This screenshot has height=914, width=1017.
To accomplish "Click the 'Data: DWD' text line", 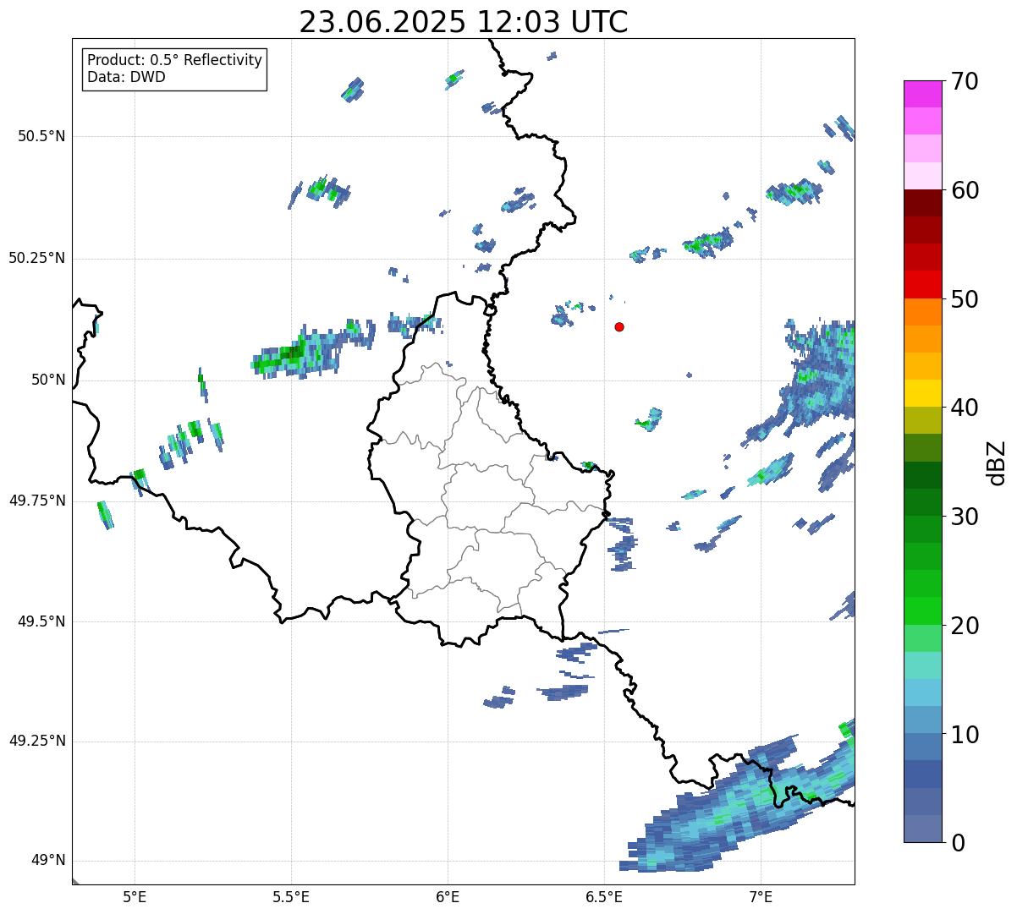I will 127,77.
